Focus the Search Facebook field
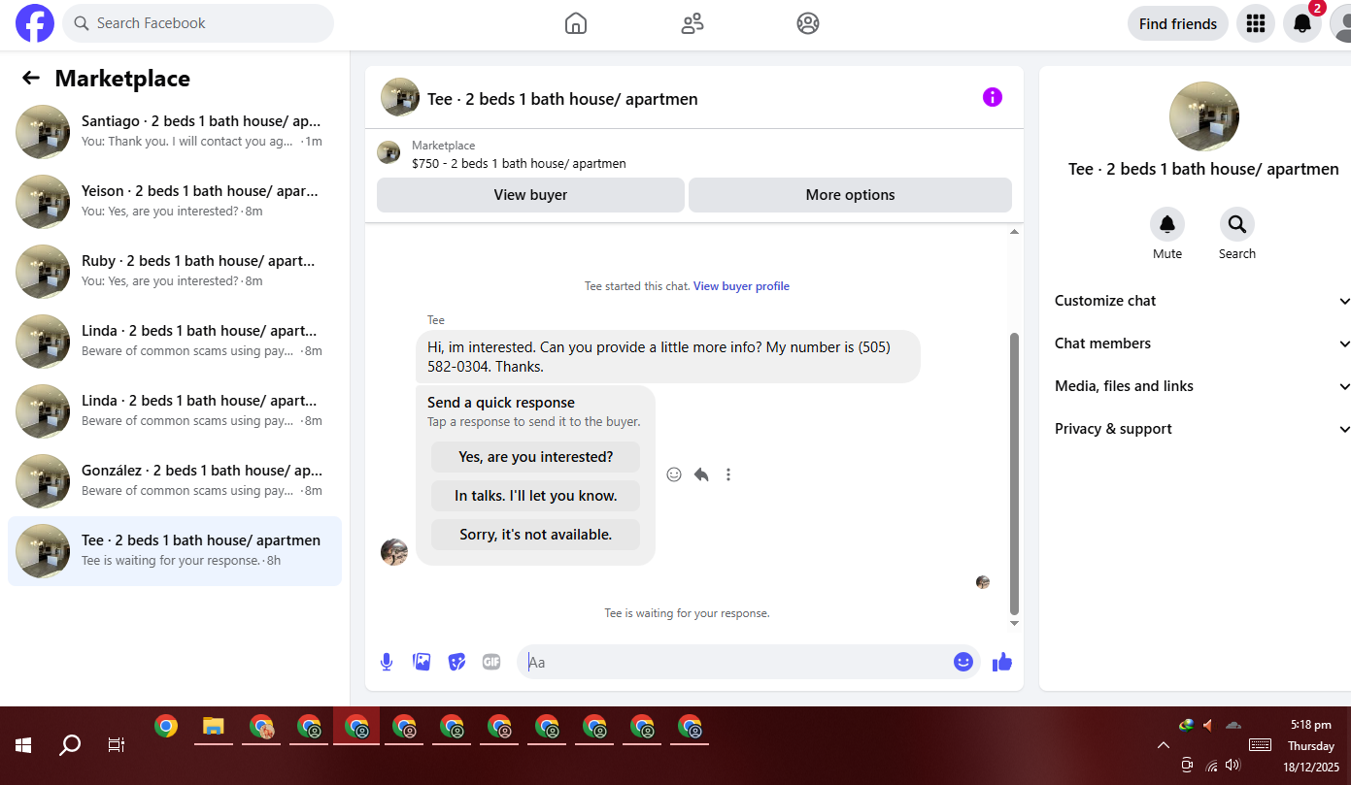 [198, 23]
